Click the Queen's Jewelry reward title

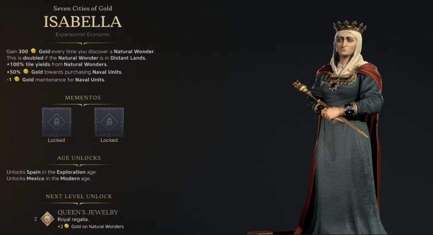point(88,212)
